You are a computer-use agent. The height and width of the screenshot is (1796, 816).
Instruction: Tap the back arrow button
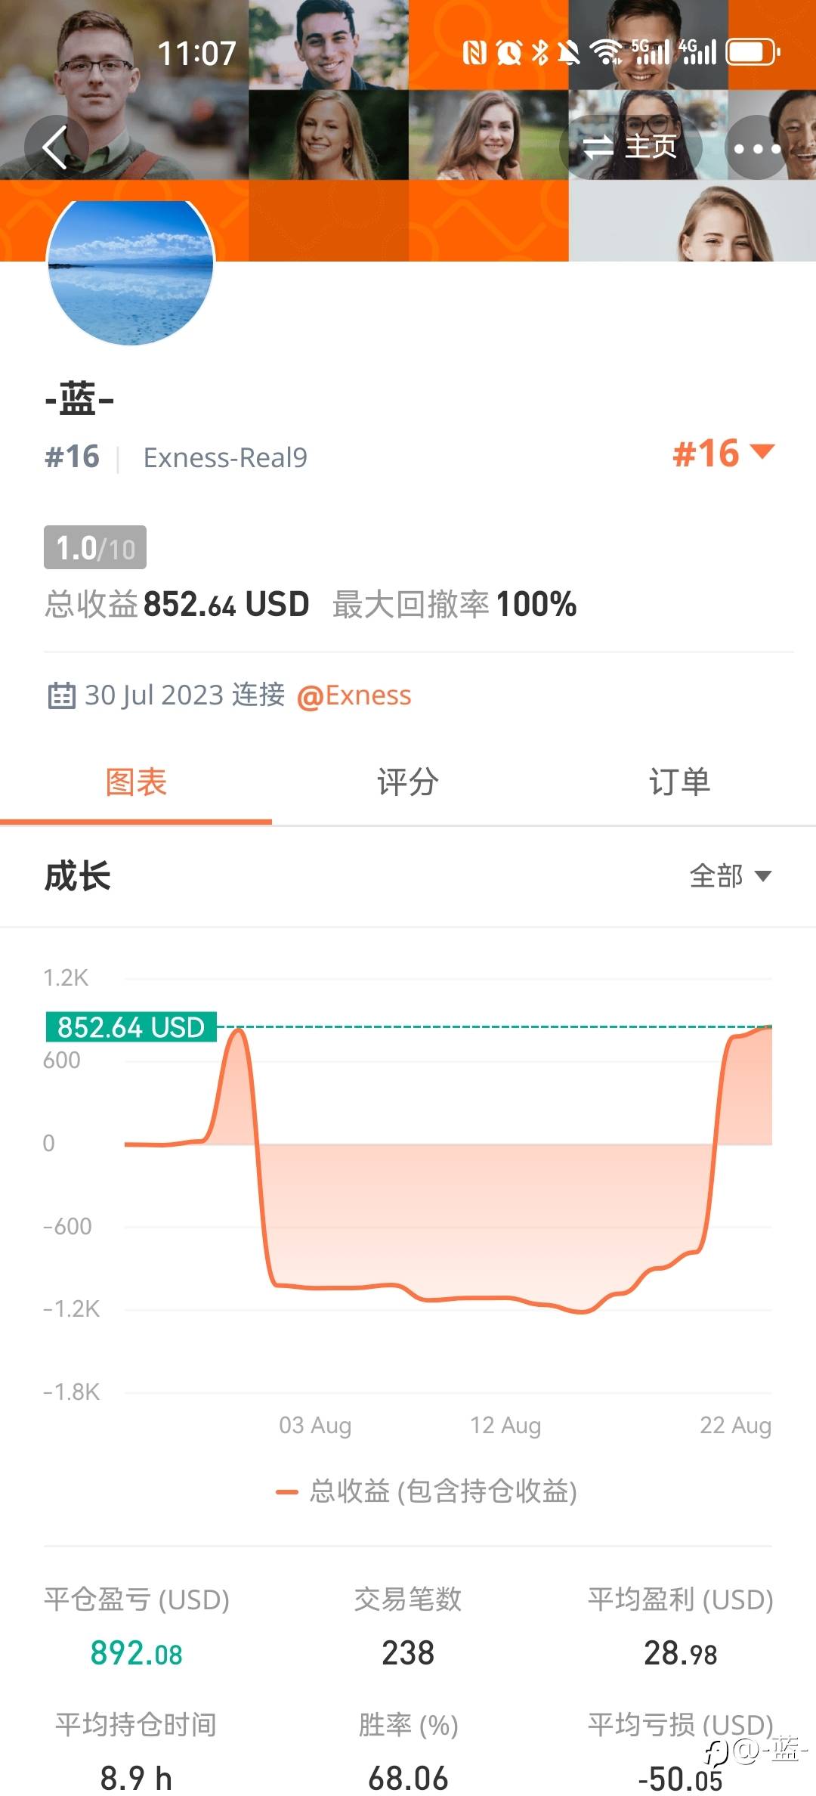coord(55,147)
